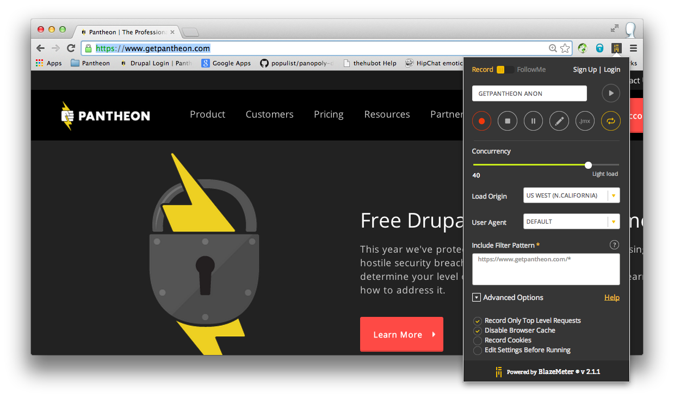Screen dimensions: 674x398
Task: Uncheck Disable Browser Cache
Action: pyautogui.click(x=478, y=331)
